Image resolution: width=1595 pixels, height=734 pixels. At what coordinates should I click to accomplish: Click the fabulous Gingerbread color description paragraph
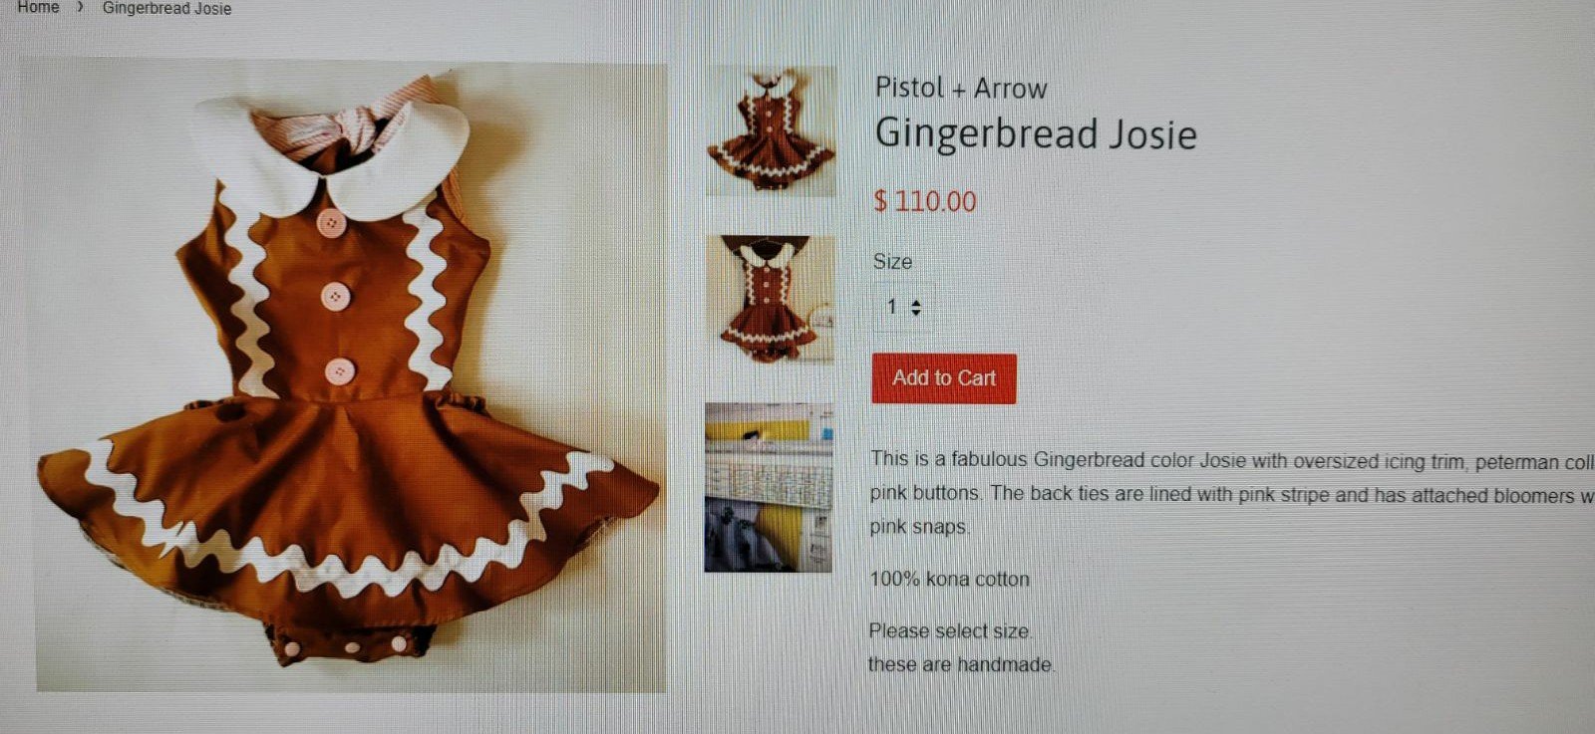tap(1231, 493)
